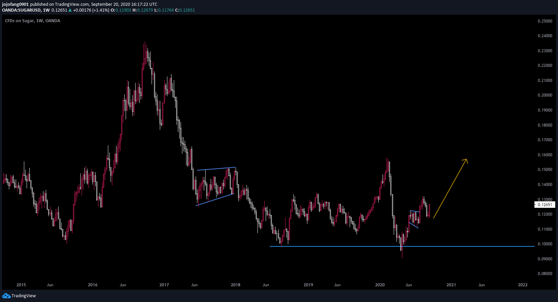Click the 2020 time axis label
The height and width of the screenshot is (302, 558).
[380, 285]
